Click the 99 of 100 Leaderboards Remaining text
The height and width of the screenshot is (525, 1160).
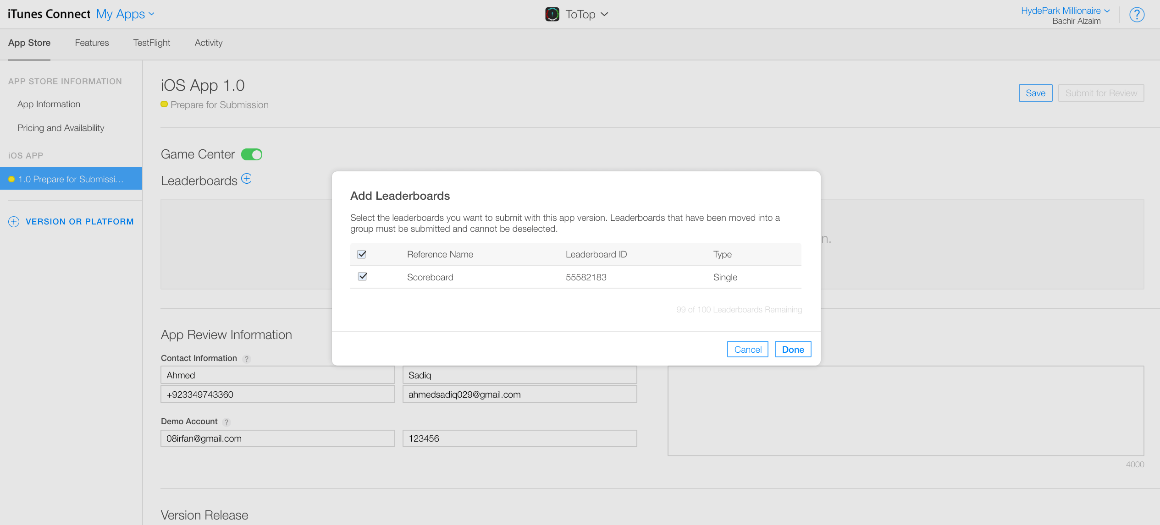(739, 310)
